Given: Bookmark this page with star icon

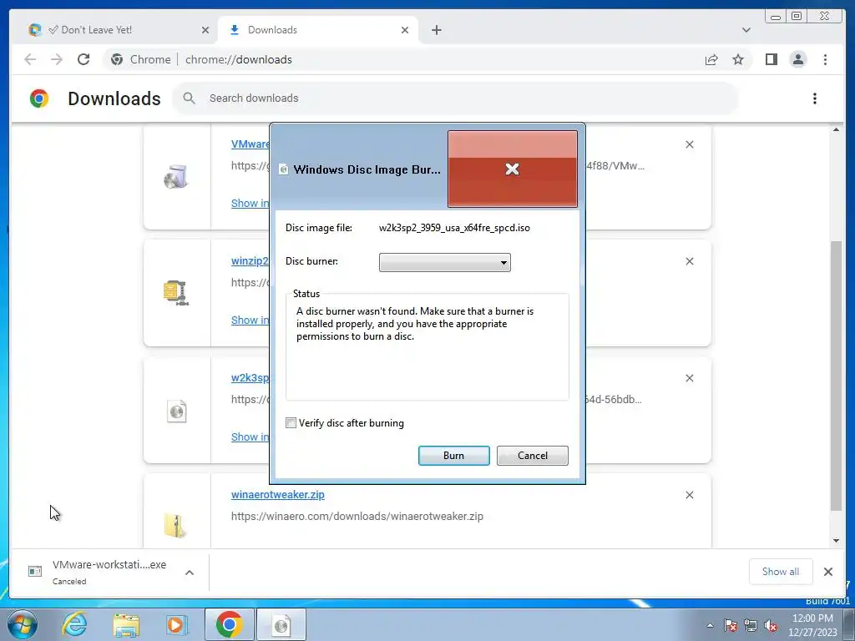Looking at the screenshot, I should (x=738, y=59).
